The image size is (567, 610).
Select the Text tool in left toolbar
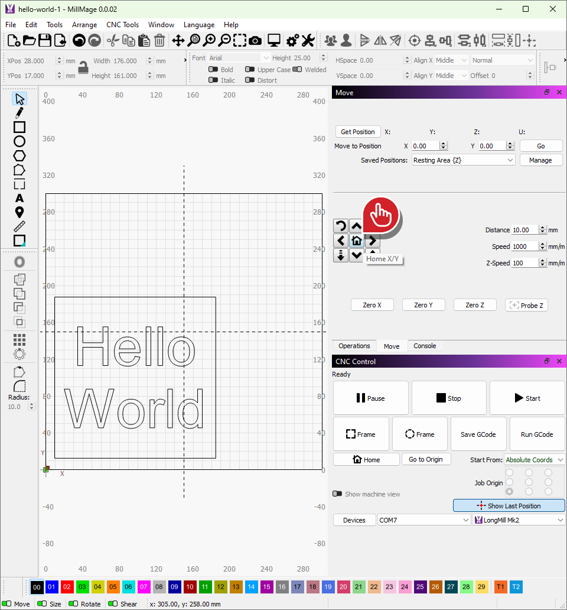(x=19, y=198)
